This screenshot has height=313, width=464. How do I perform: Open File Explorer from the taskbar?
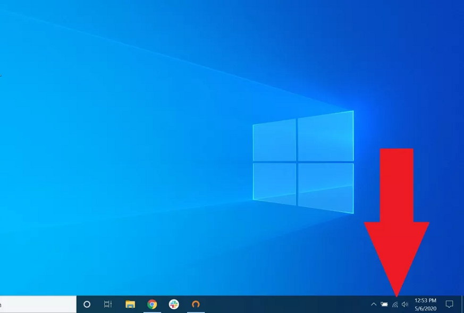[x=130, y=304]
